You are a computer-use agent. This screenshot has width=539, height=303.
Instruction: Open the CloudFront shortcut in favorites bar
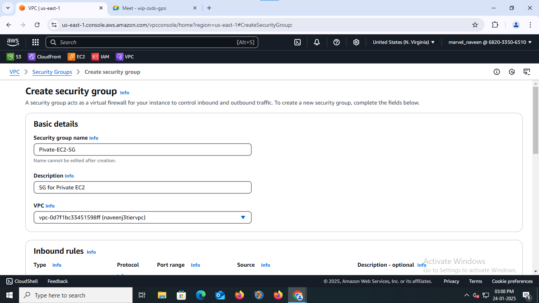tap(45, 57)
